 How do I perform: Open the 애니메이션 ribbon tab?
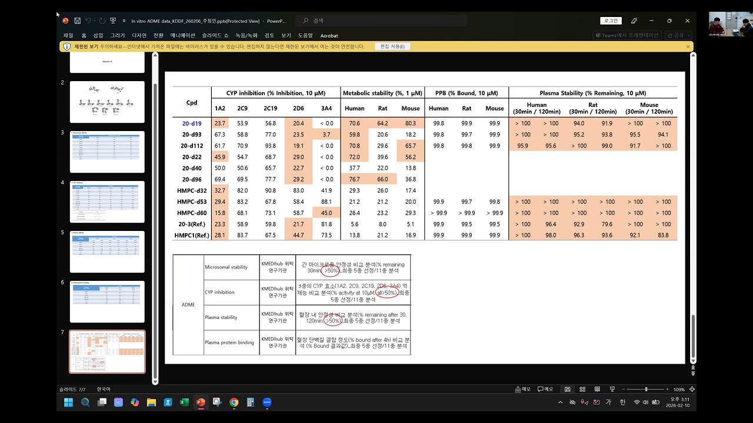pyautogui.click(x=183, y=35)
